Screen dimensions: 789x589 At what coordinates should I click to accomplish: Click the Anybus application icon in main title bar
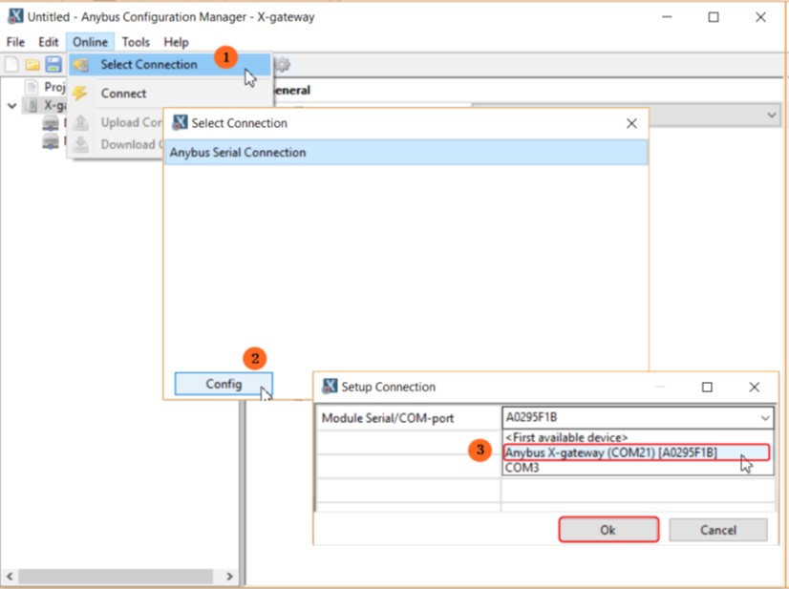click(15, 16)
